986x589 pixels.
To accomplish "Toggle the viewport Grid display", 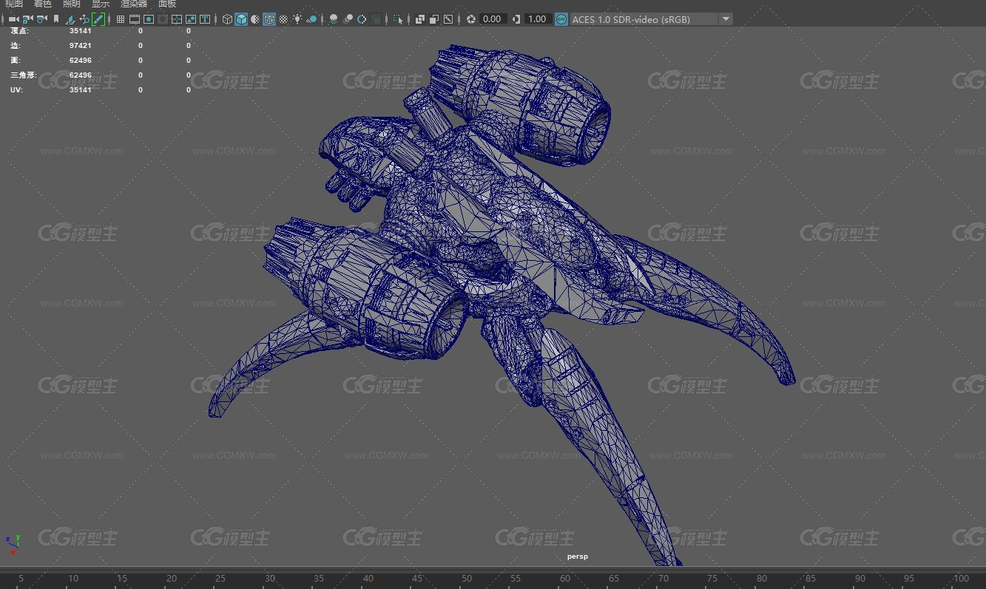I will pyautogui.click(x=120, y=19).
